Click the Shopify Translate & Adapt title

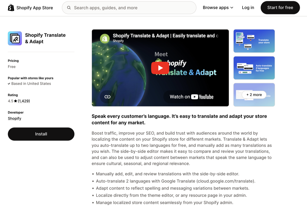pos(45,38)
